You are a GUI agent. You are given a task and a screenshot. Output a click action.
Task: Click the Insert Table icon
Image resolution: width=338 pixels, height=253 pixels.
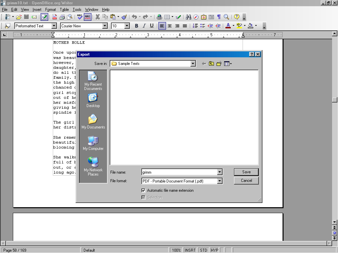coord(167,17)
